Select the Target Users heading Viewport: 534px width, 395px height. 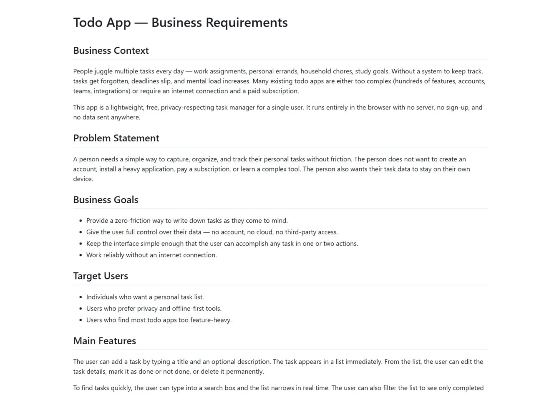coord(101,276)
